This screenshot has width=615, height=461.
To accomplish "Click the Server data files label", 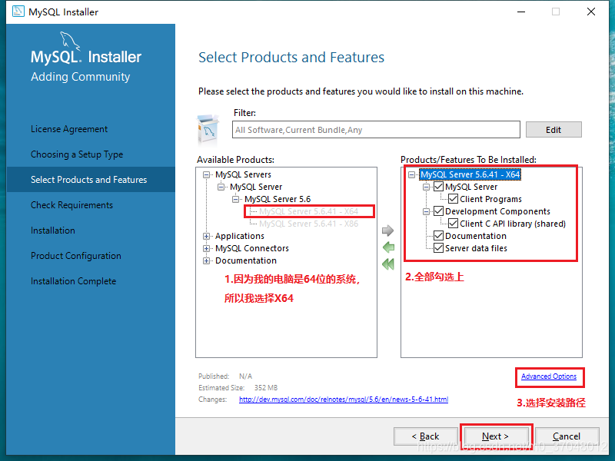I will tap(476, 248).
